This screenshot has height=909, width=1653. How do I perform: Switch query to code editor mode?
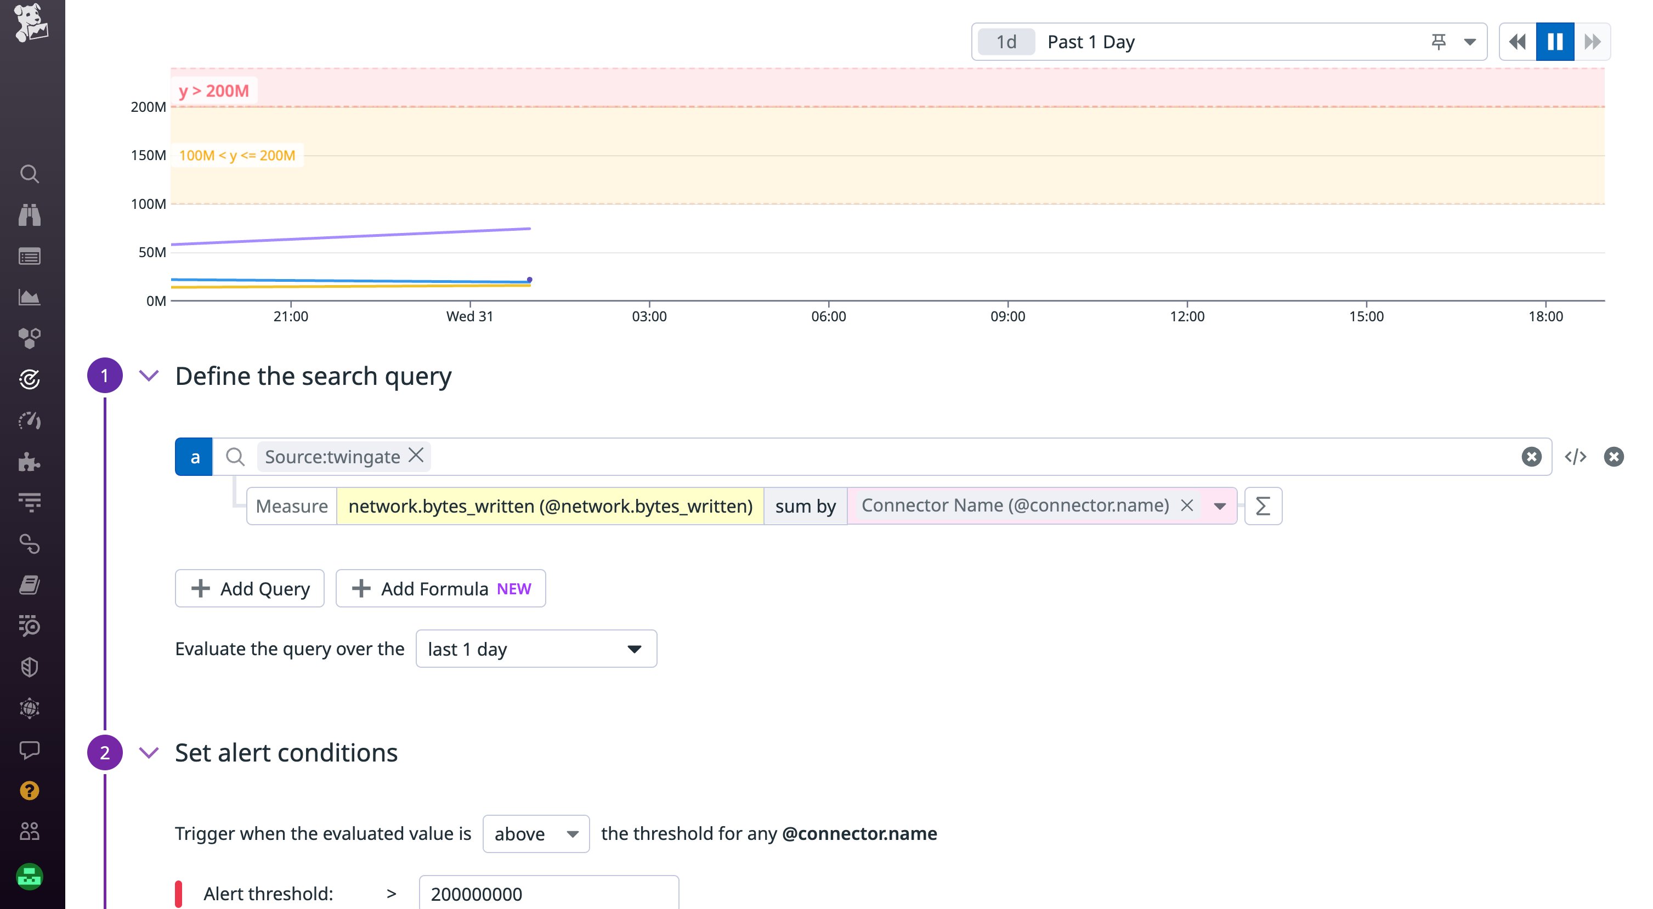click(x=1576, y=456)
